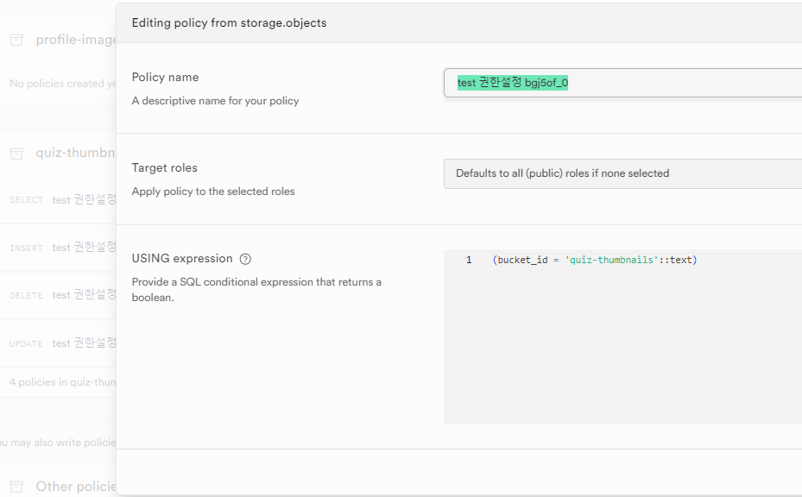
Task: Click the 4 policies in quiz-thumbnails summary text
Action: 60,382
